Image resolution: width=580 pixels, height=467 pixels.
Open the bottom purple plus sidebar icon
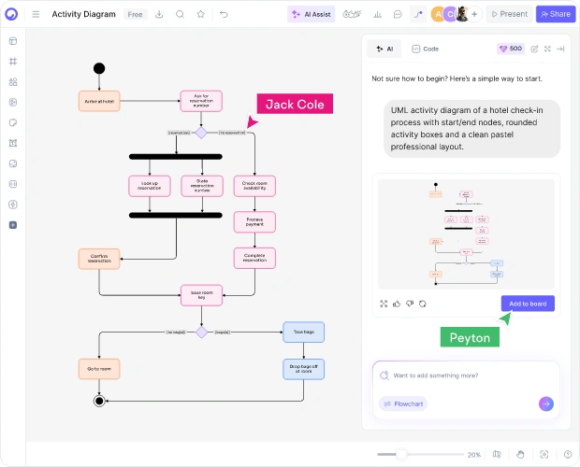(13, 225)
